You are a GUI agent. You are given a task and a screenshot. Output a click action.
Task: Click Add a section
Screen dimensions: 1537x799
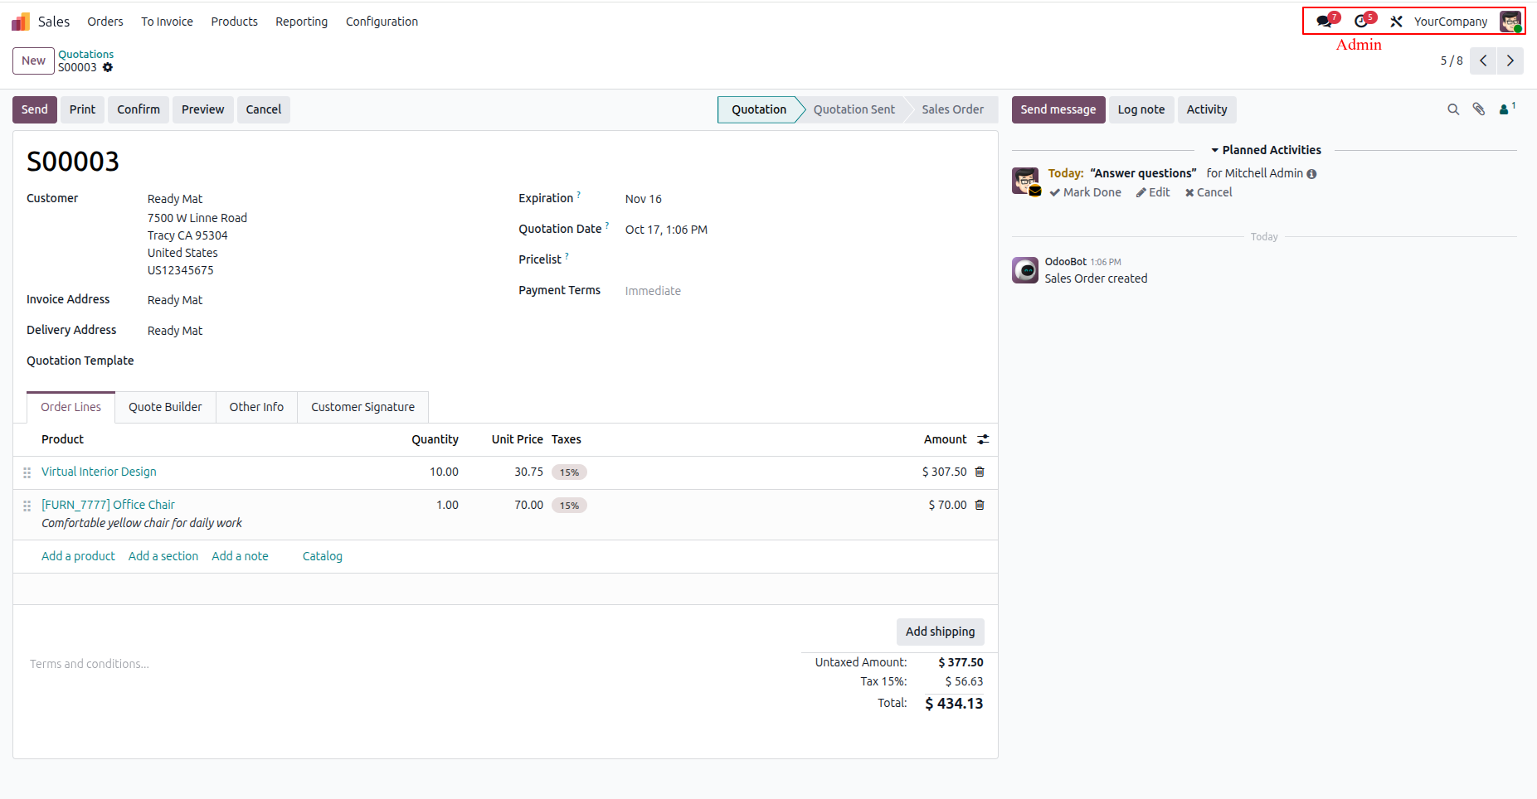click(163, 556)
